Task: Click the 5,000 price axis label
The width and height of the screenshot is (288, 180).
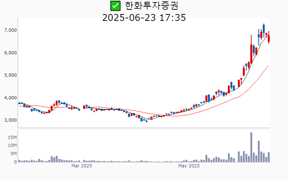Action: pos(10,75)
